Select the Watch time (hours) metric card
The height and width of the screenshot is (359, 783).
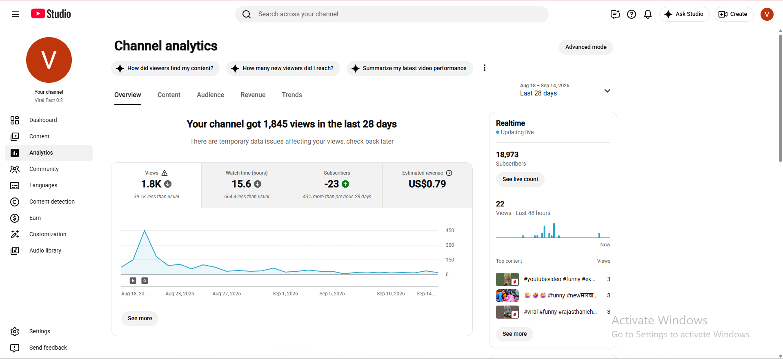(x=247, y=185)
